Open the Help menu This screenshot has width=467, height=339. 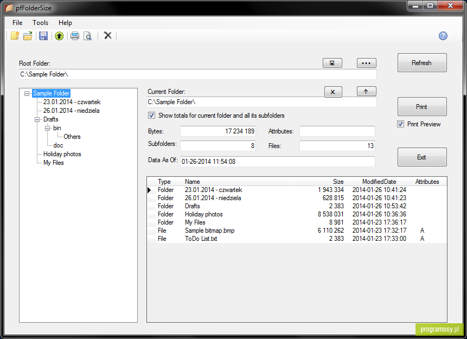65,23
